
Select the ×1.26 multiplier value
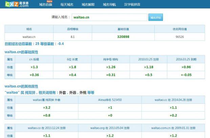pos(111,67)
